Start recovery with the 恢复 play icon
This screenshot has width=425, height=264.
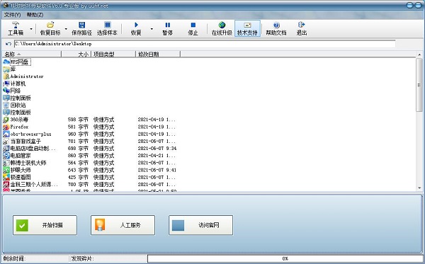(x=136, y=25)
